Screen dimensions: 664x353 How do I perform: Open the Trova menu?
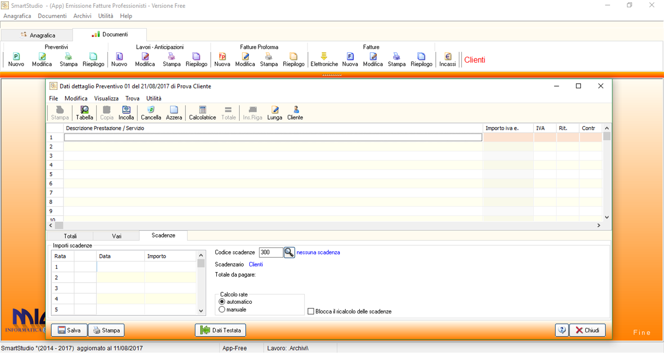132,98
